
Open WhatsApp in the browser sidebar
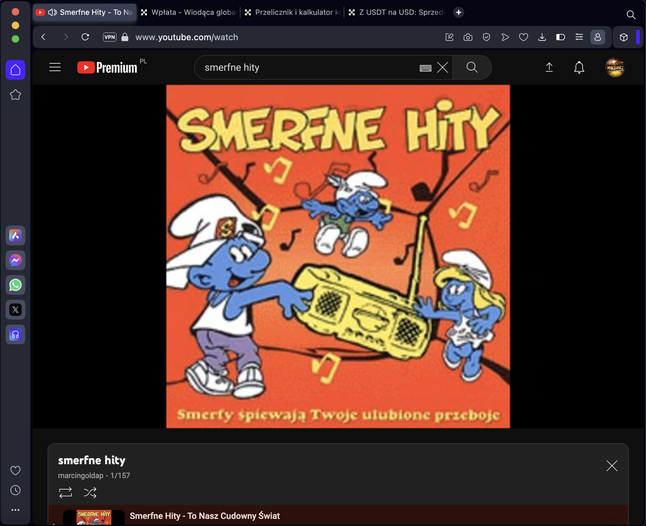[x=15, y=285]
